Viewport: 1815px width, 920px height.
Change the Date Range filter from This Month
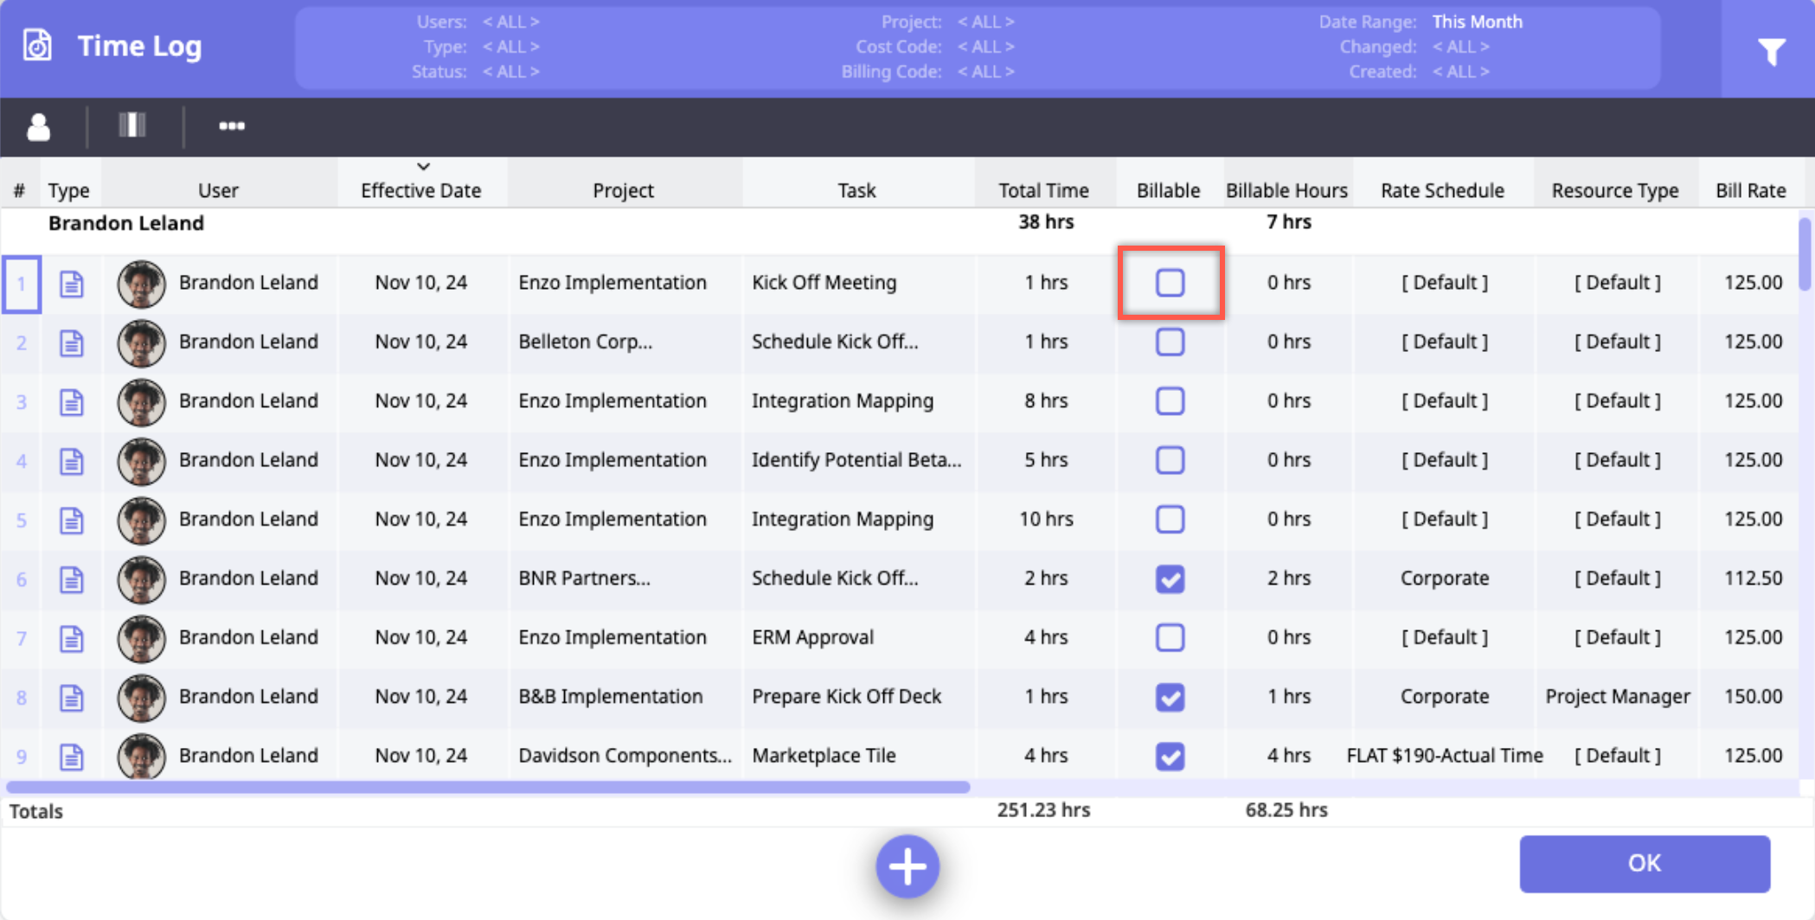point(1477,22)
